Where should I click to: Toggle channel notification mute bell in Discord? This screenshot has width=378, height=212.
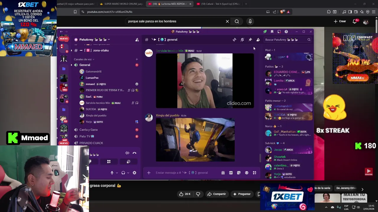(x=242, y=39)
